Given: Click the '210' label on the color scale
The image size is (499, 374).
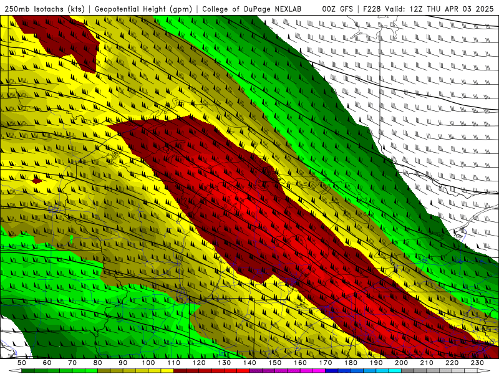Looking at the screenshot, I should (427, 363).
